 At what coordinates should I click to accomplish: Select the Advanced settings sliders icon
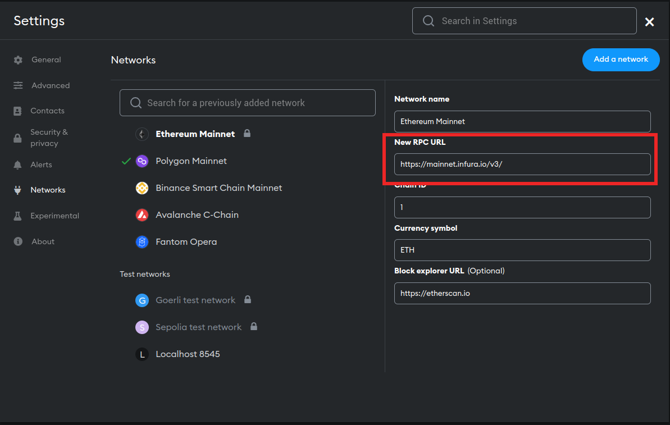(x=17, y=85)
